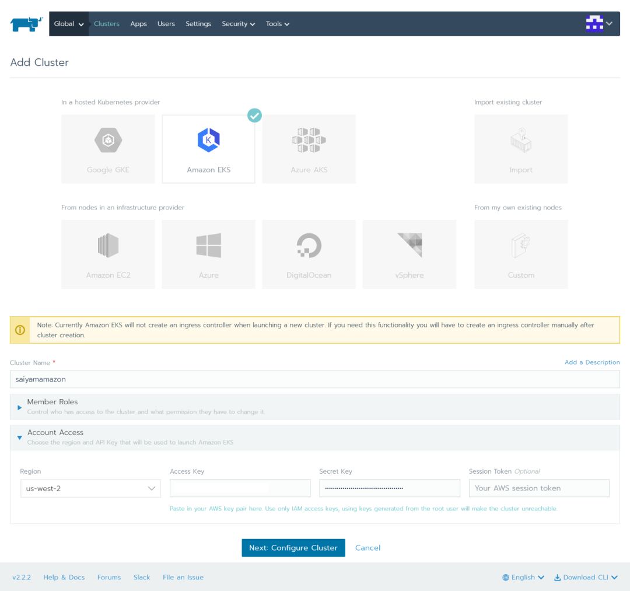Image resolution: width=630 pixels, height=591 pixels.
Task: Click the 'In a hosted Kubernetes provider' heading
Action: pos(110,102)
